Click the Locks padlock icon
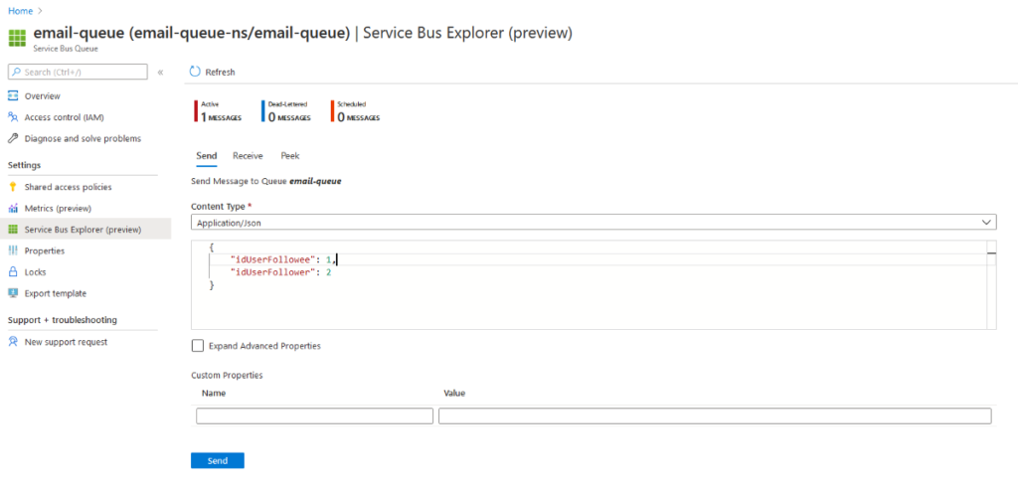1018x497 pixels. (x=13, y=271)
